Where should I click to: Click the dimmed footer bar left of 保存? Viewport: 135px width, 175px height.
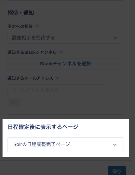coord(54,168)
